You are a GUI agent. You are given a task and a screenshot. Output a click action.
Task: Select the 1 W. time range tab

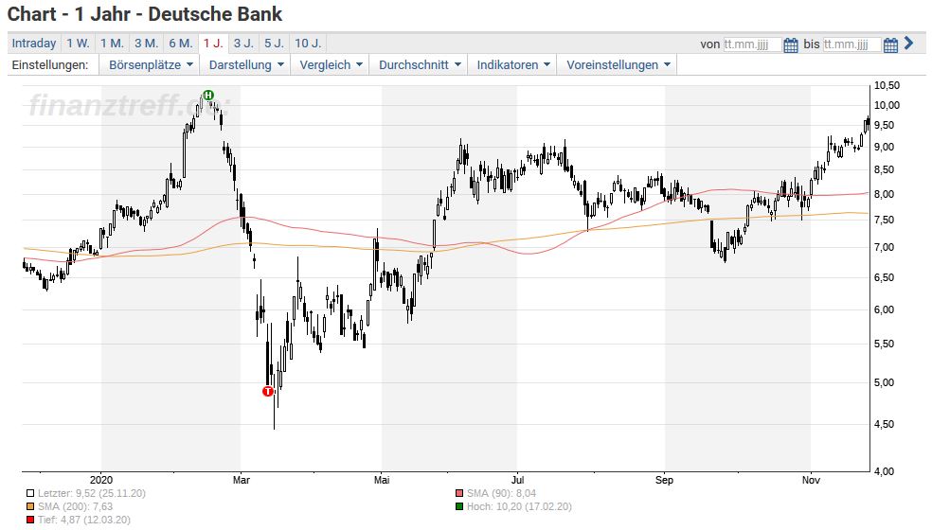tap(78, 44)
